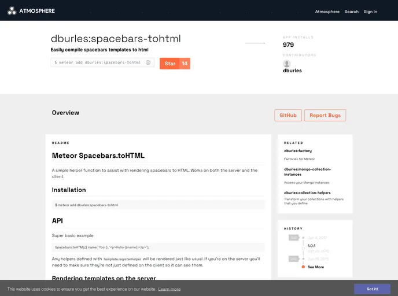Click the dburles contributor avatar
398x296 pixels.
pos(286,64)
